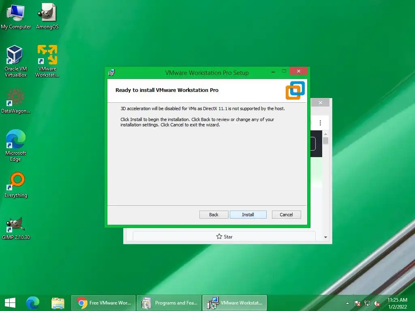Click the Star button in the browser window
This screenshot has height=311, width=415.
pos(224,236)
